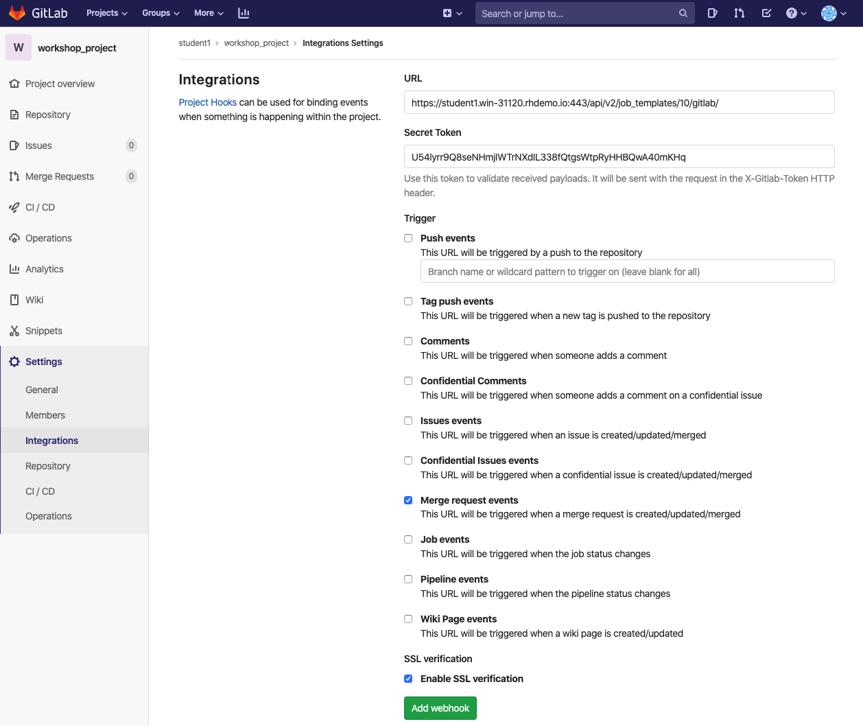Uncheck Merge request events trigger
Viewport: 863px width, 726px height.
coord(408,500)
